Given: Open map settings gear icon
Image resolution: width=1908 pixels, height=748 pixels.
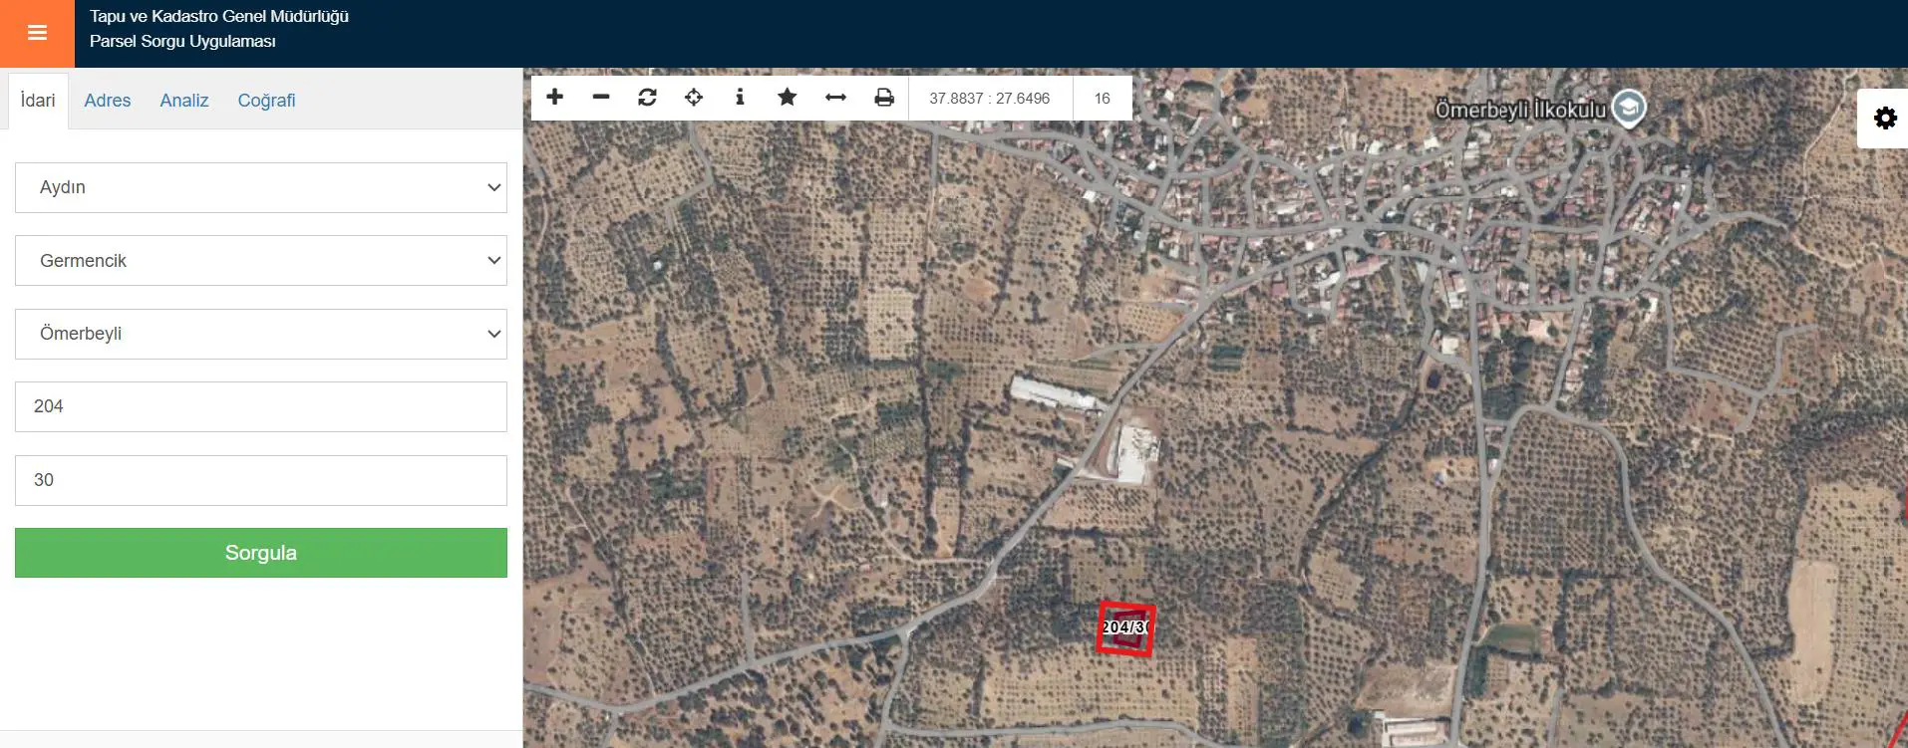Looking at the screenshot, I should tap(1884, 119).
